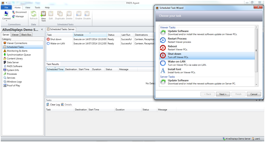The image size is (265, 142).
Task: Click the Connect icon in ribbon
Action: pos(6,14)
